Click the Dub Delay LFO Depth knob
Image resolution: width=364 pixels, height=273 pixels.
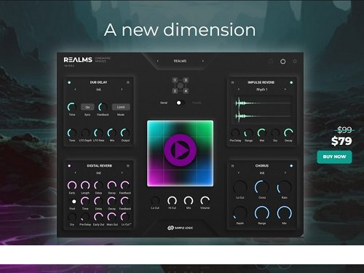click(x=85, y=133)
